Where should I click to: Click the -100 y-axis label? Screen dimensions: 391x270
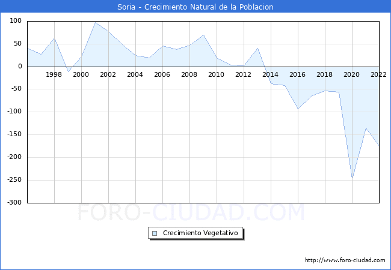(14, 112)
